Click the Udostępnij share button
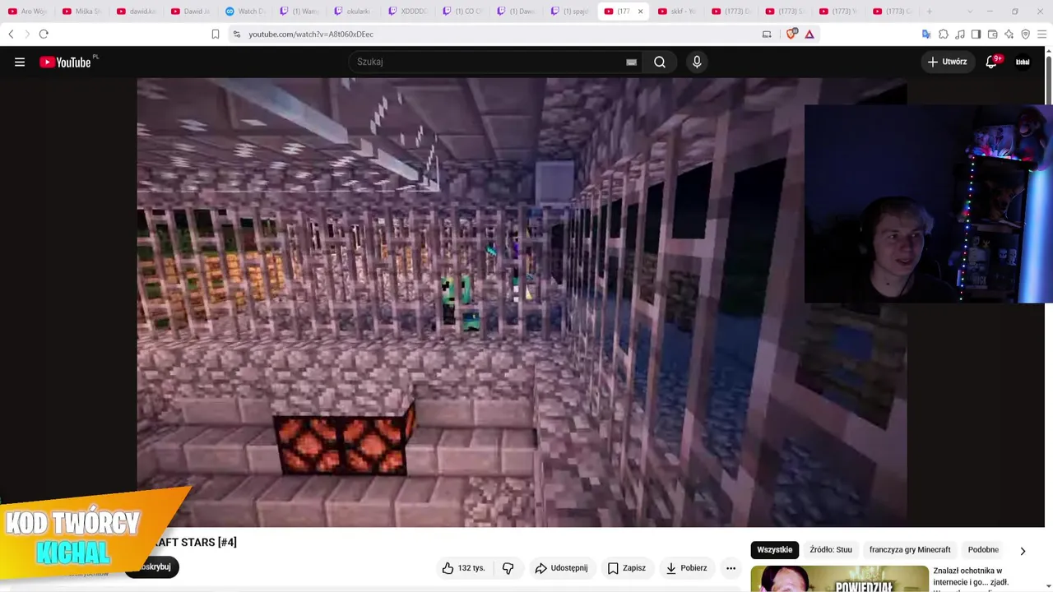This screenshot has height=592, width=1053. click(x=561, y=568)
